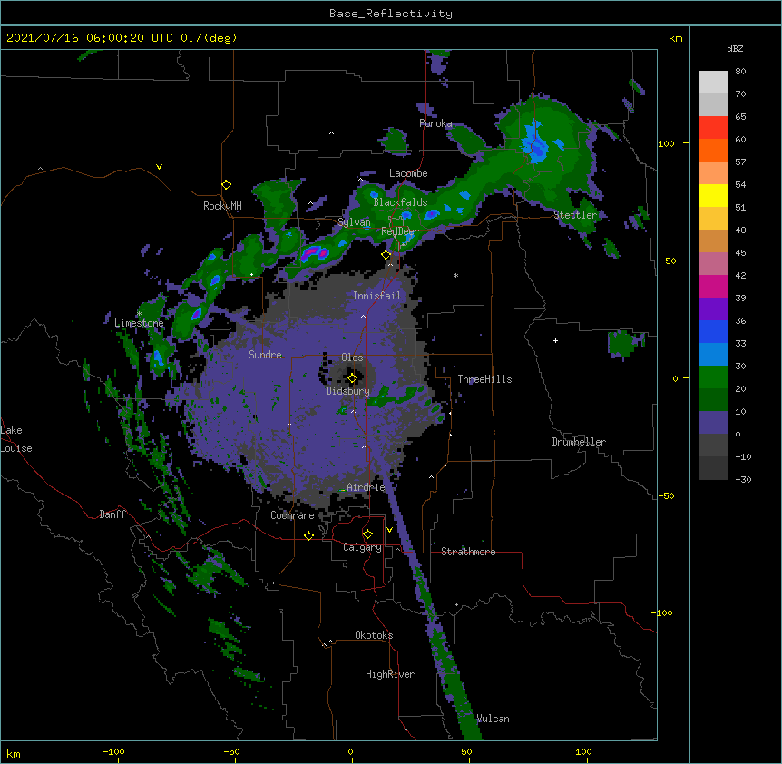Click the Sylvan label
This screenshot has height=764, width=782.
click(354, 222)
